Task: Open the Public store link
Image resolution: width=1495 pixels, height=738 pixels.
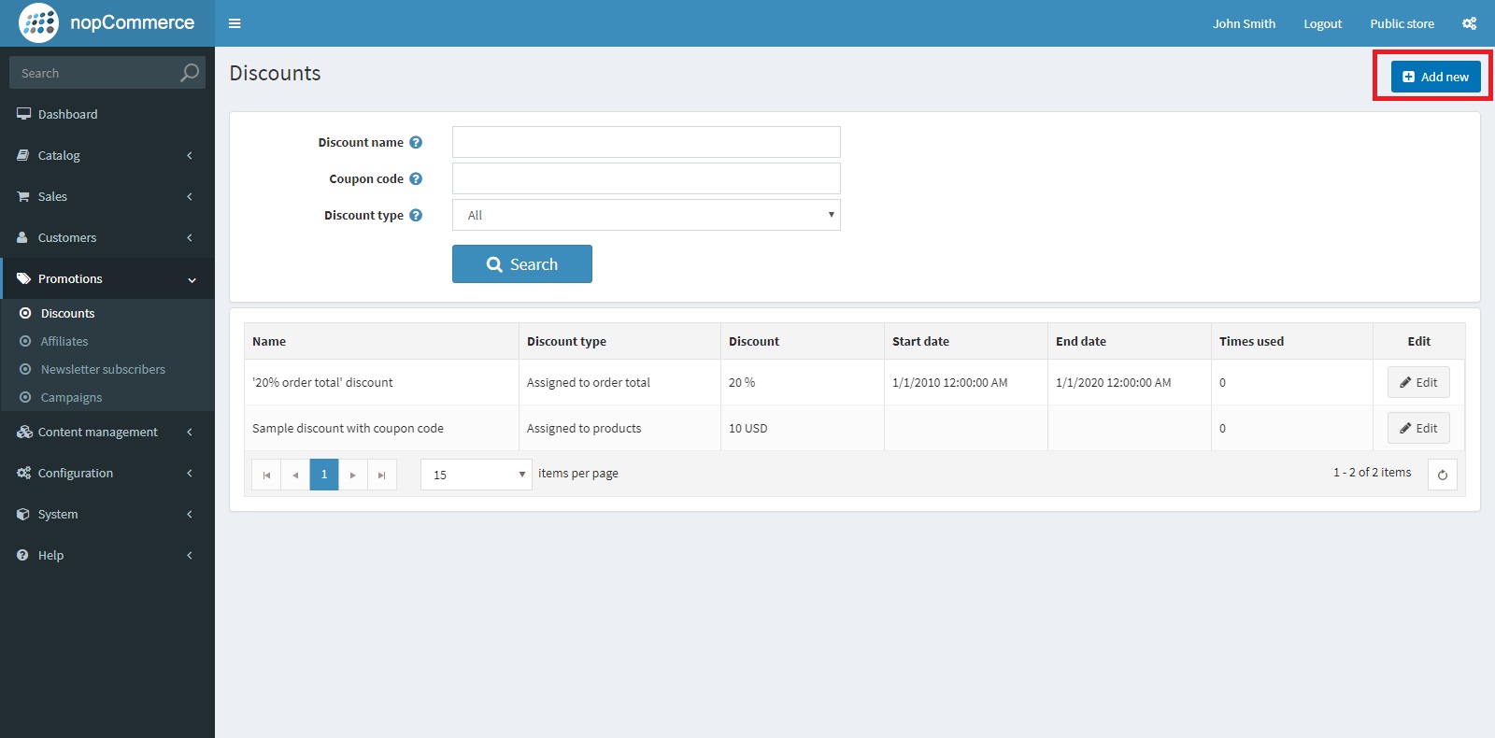Action: 1402,23
